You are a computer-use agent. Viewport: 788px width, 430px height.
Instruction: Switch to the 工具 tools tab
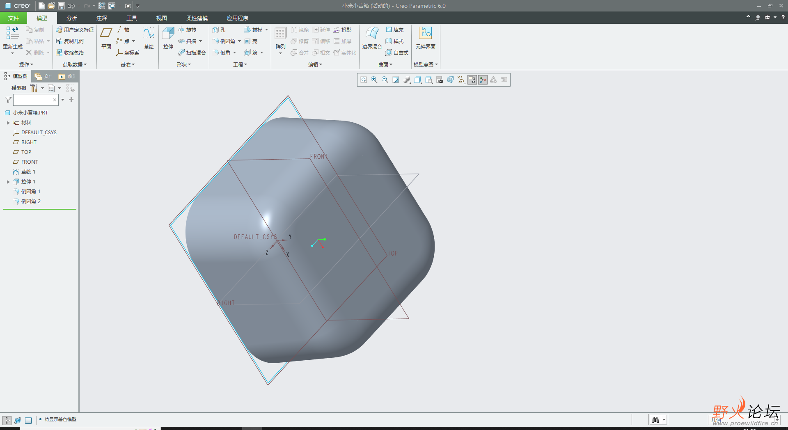132,18
